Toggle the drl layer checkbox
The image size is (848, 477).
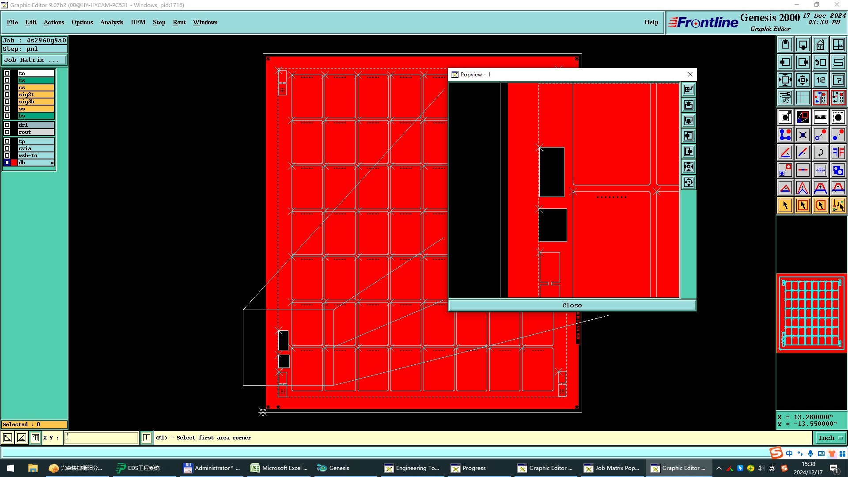(7, 125)
